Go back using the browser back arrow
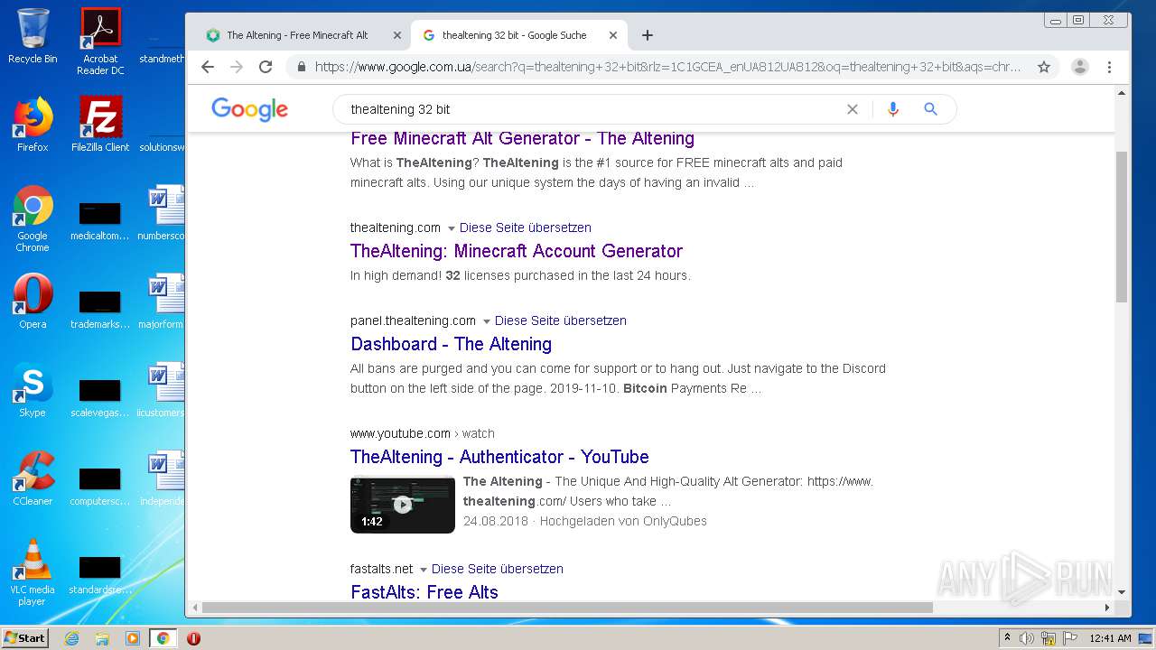Viewport: 1156px width, 650px height. [x=208, y=67]
